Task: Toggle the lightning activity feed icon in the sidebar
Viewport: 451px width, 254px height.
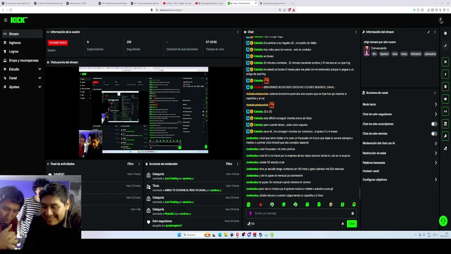Action: click(445, 74)
